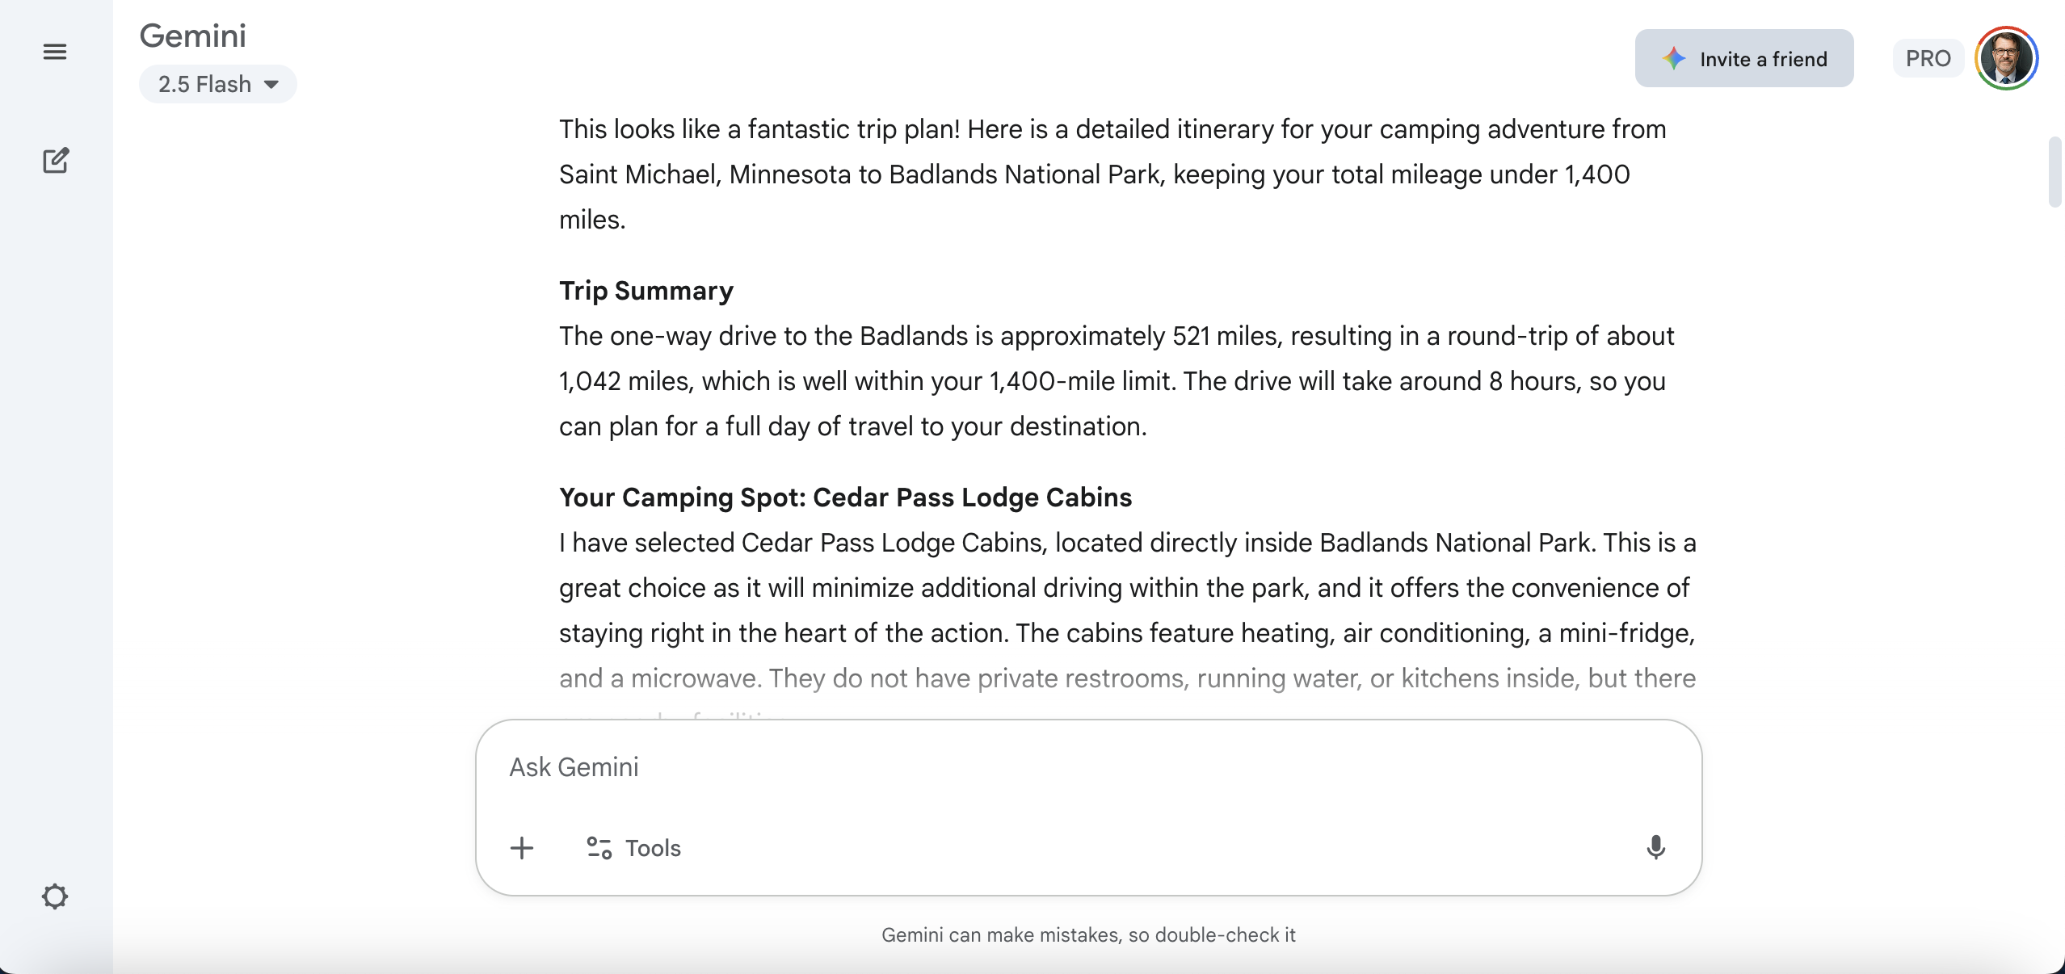The image size is (2065, 974).
Task: Open the sidebar with the hamburger menu icon
Action: coord(54,52)
